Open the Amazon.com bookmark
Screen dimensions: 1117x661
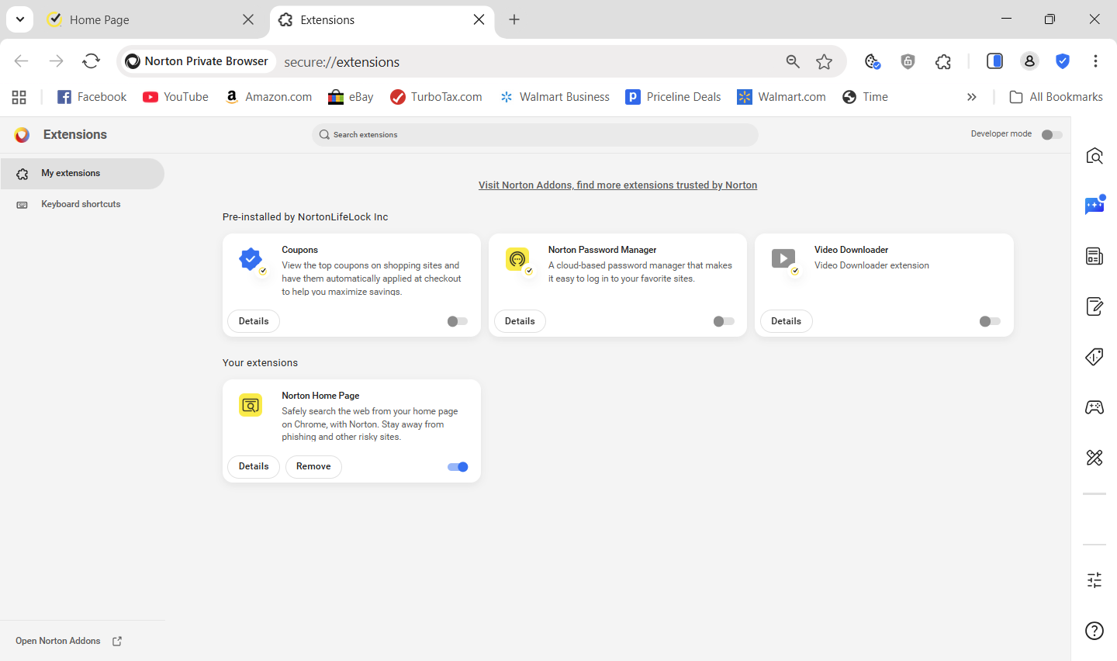tap(268, 97)
